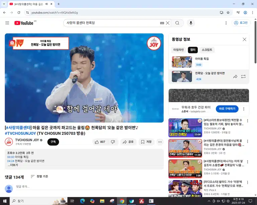Viewport: 257px width, 205px height.
Task: Open site information icon in address bar
Action: 27,13
